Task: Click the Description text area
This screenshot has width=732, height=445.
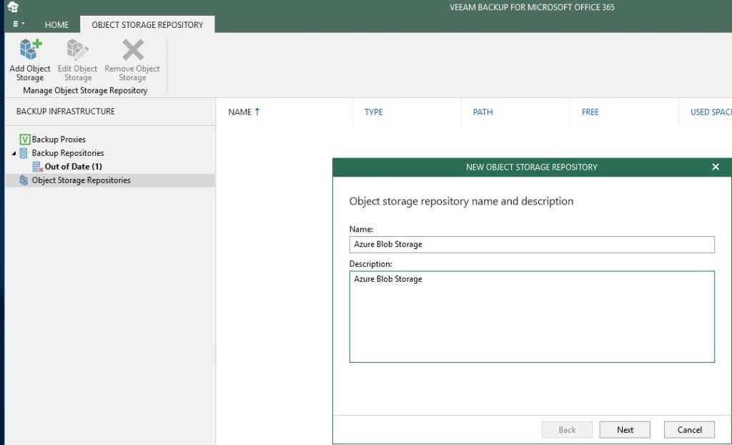Action: click(532, 316)
